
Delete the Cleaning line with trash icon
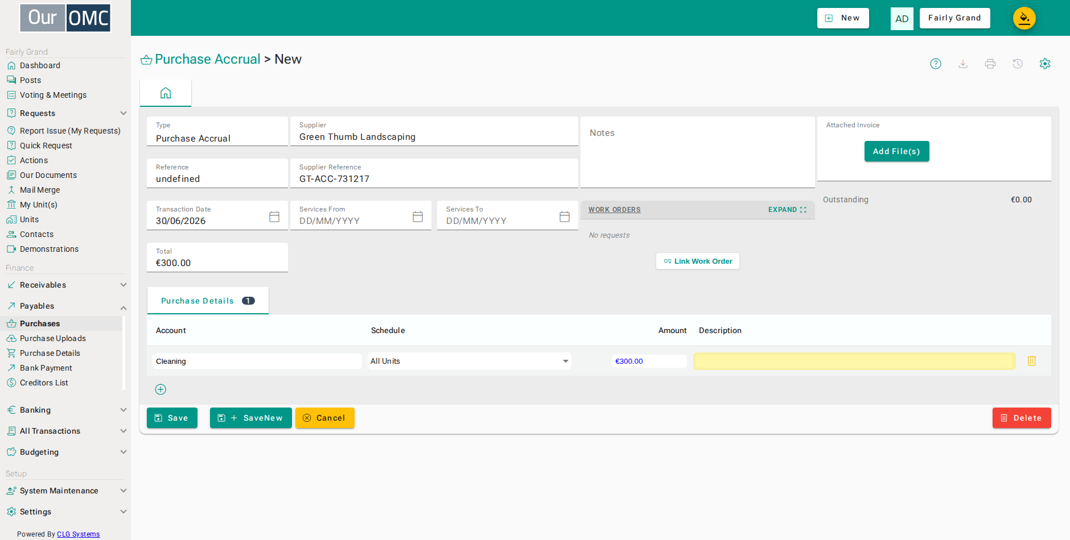(x=1032, y=361)
